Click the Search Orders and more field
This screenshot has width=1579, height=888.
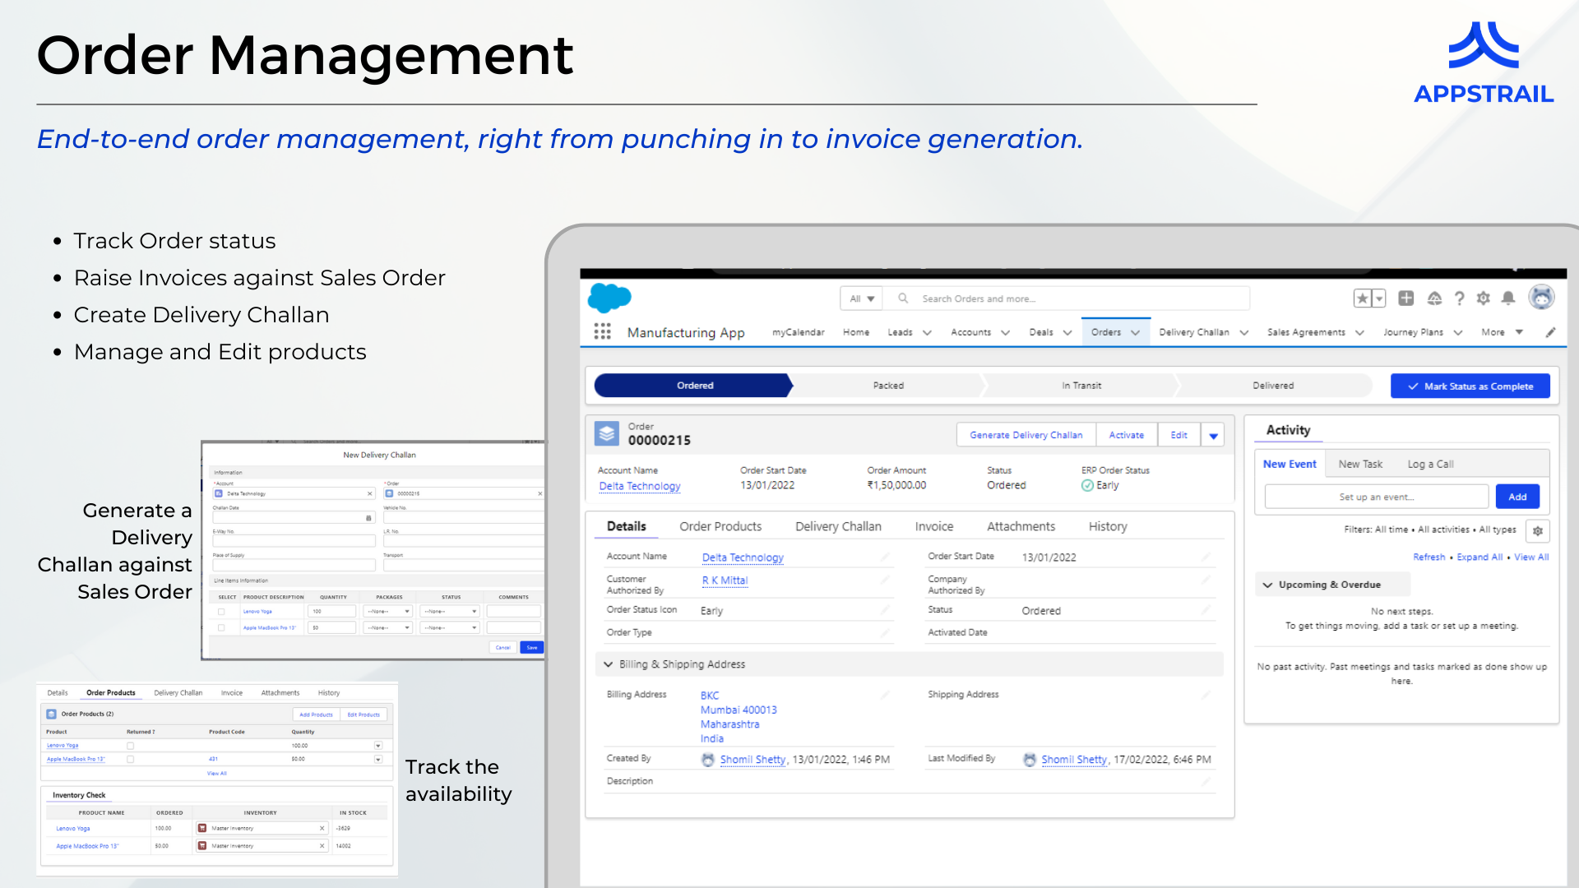pos(1067,298)
